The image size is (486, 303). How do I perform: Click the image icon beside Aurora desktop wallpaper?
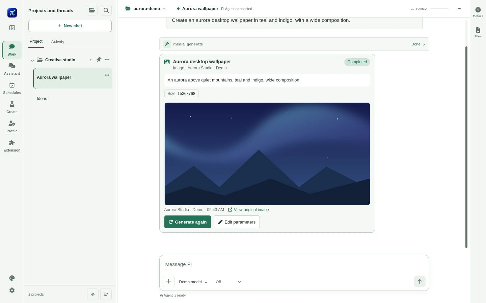click(167, 62)
